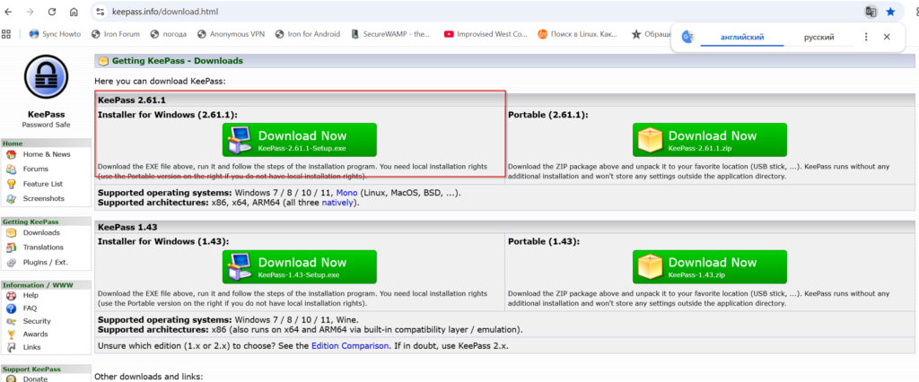Click the keys icon beside Security
Viewport: 919px width, 382px height.
coord(11,321)
